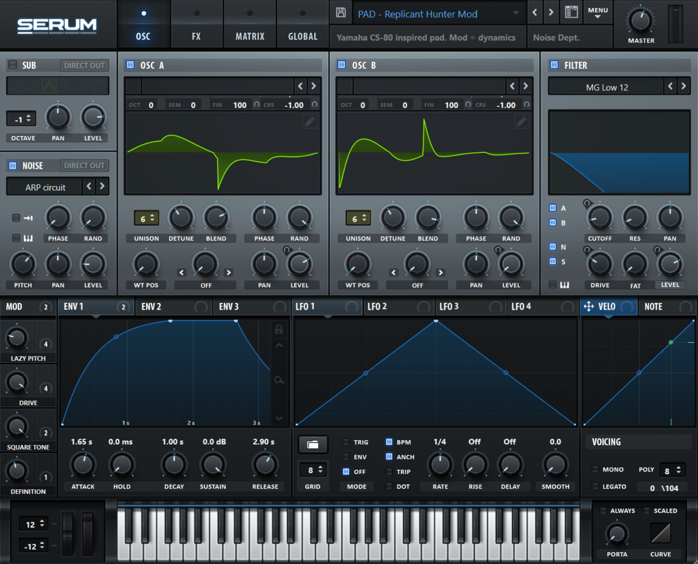Click the pitch bend up range field
The height and width of the screenshot is (564, 698).
tap(33, 524)
